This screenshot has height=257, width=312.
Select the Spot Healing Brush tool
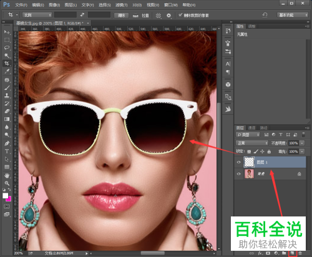coord(7,80)
